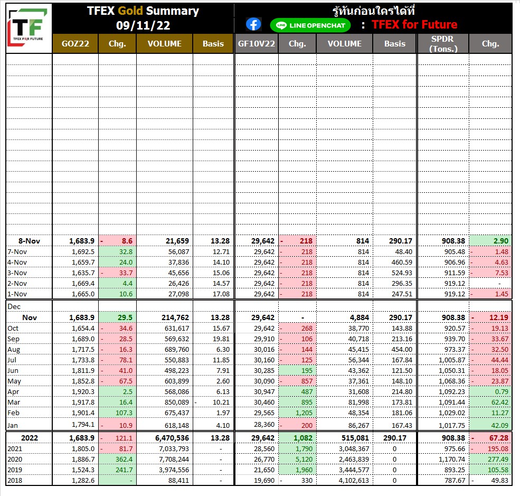Select the Mar row label
520x496 pixels.
pos(14,402)
